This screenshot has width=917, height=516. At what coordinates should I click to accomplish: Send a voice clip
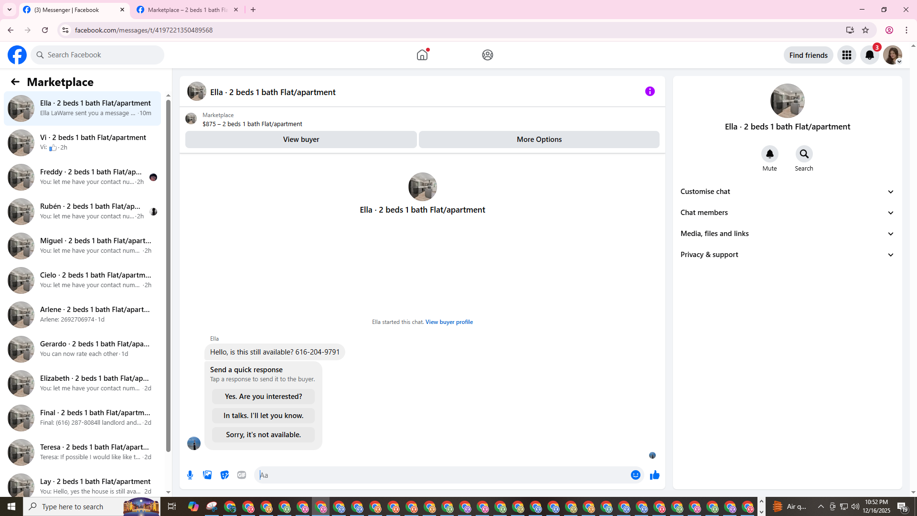click(x=190, y=475)
